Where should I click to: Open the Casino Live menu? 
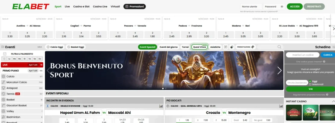pos(101,6)
